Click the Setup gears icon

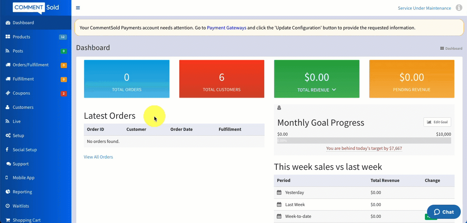pos(8,136)
